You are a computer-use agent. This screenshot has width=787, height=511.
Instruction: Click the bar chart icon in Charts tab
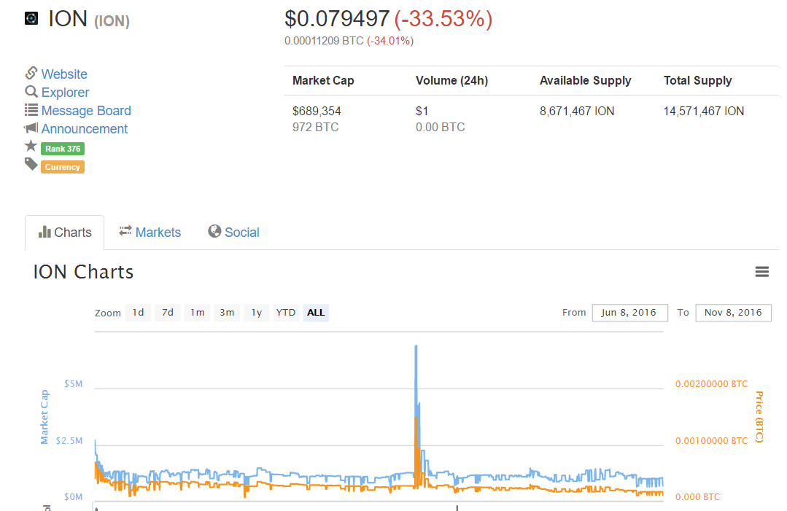[x=44, y=232]
